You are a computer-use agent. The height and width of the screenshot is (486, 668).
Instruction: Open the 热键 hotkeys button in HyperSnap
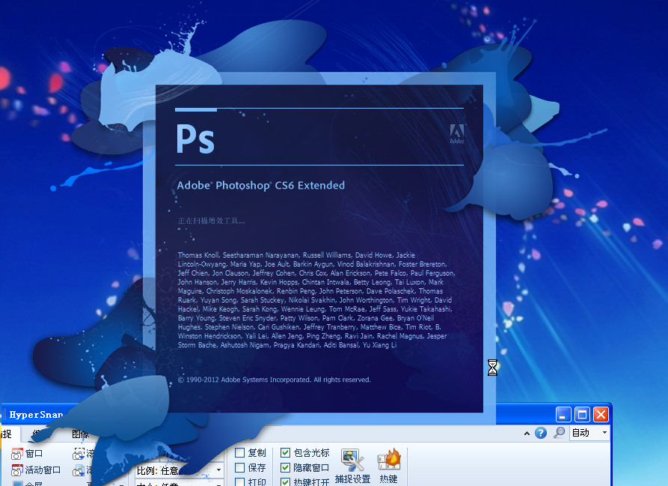388,467
